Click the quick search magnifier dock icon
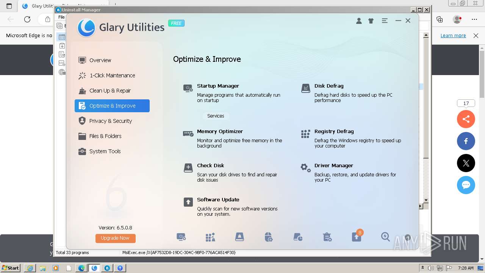The width and height of the screenshot is (485, 273). [385, 237]
